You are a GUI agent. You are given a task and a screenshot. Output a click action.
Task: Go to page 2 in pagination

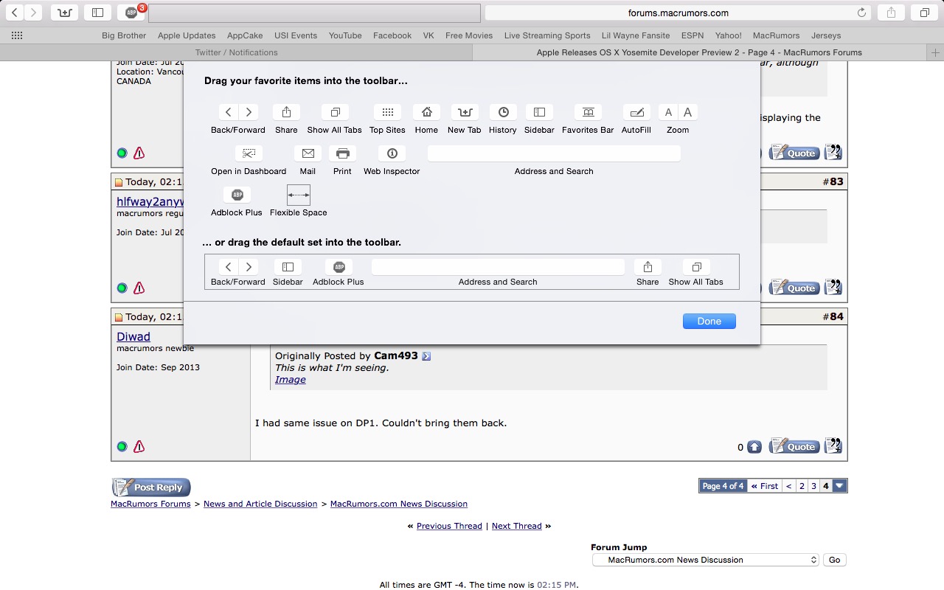802,486
